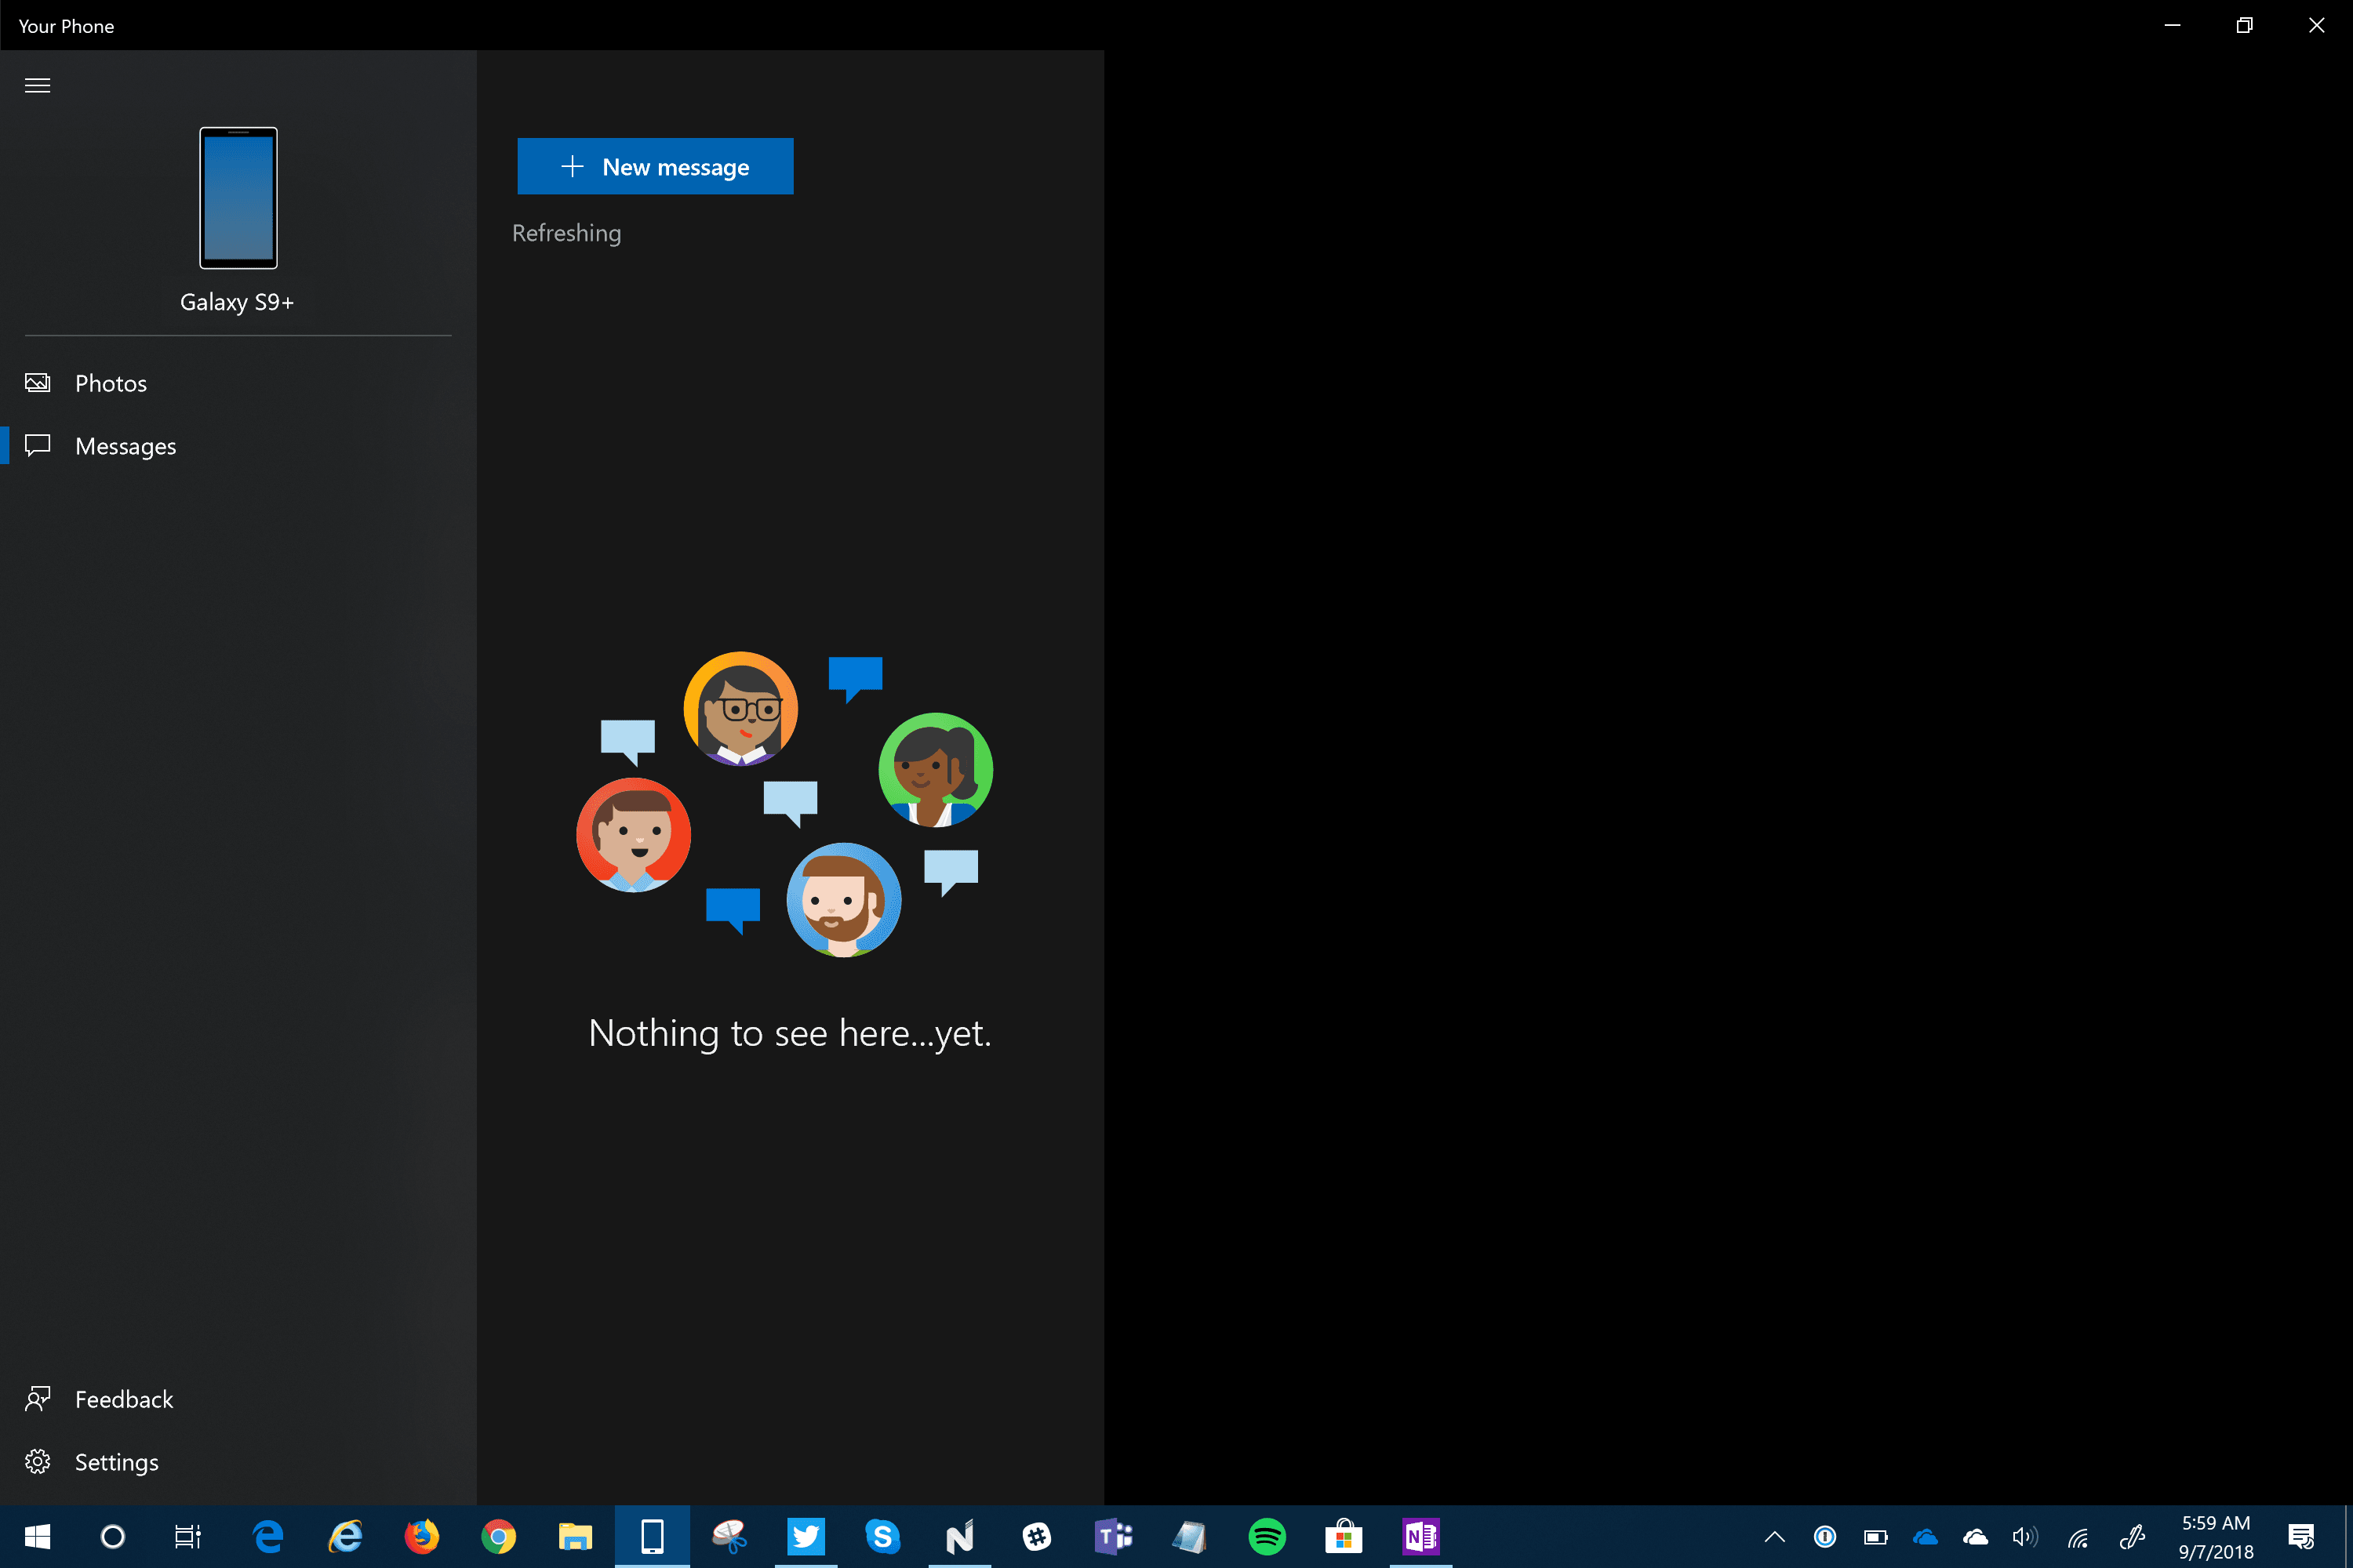Screen dimensions: 2353x1568
Task: Open File Explorer from the taskbar
Action: tap(575, 1536)
